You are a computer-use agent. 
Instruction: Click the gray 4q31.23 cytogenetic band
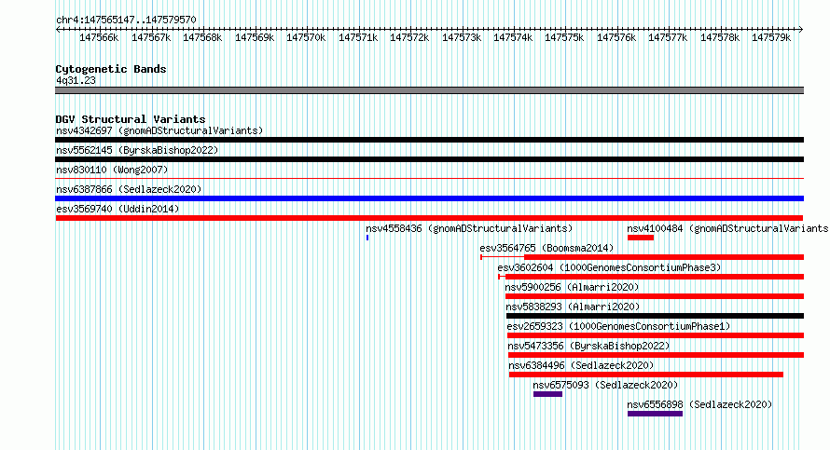(429, 90)
